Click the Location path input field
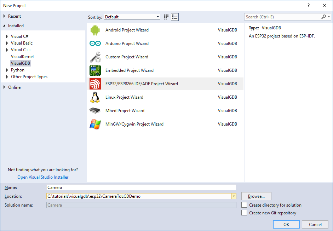The image size is (333, 231). pos(139,196)
